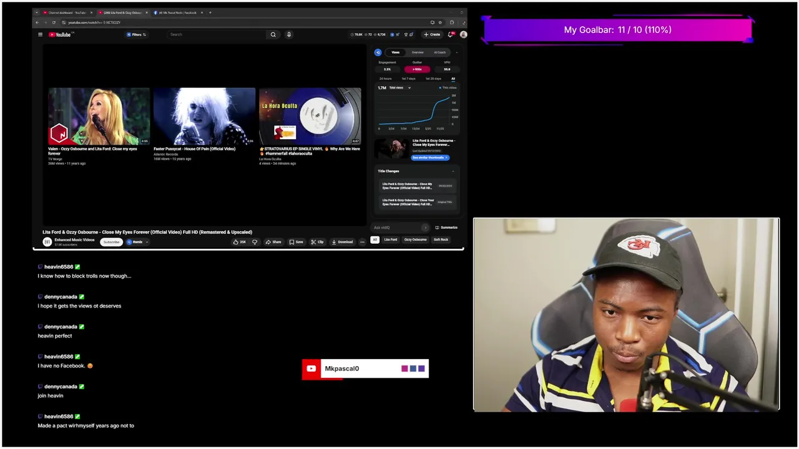799x449 pixels.
Task: Open the browser extensions puzzle icon
Action: click(452, 22)
